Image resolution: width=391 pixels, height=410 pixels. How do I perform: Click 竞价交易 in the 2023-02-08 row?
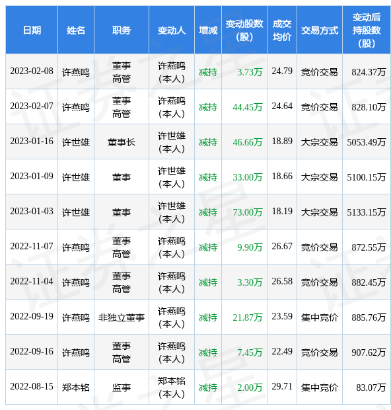click(x=320, y=72)
